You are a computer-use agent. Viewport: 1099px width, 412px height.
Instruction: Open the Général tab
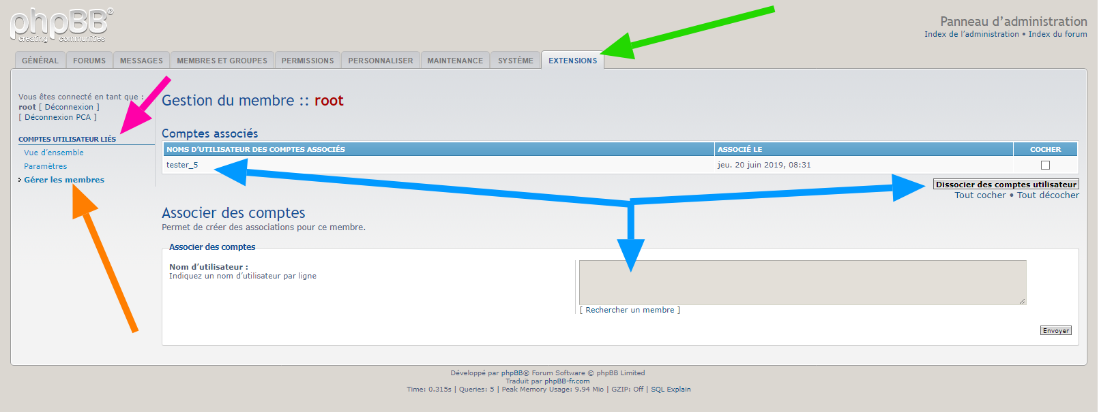(40, 61)
